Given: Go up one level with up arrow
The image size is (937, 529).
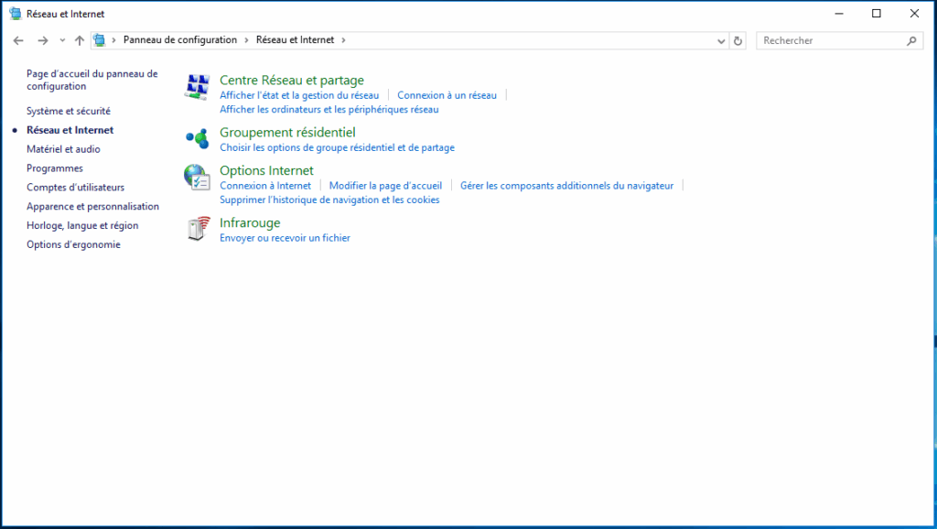Looking at the screenshot, I should (x=80, y=40).
